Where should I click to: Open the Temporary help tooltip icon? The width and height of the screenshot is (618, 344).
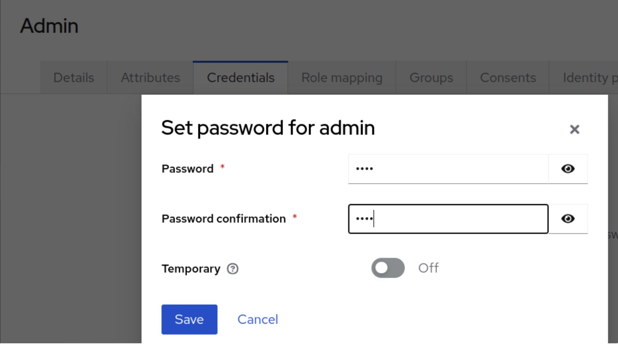point(232,269)
